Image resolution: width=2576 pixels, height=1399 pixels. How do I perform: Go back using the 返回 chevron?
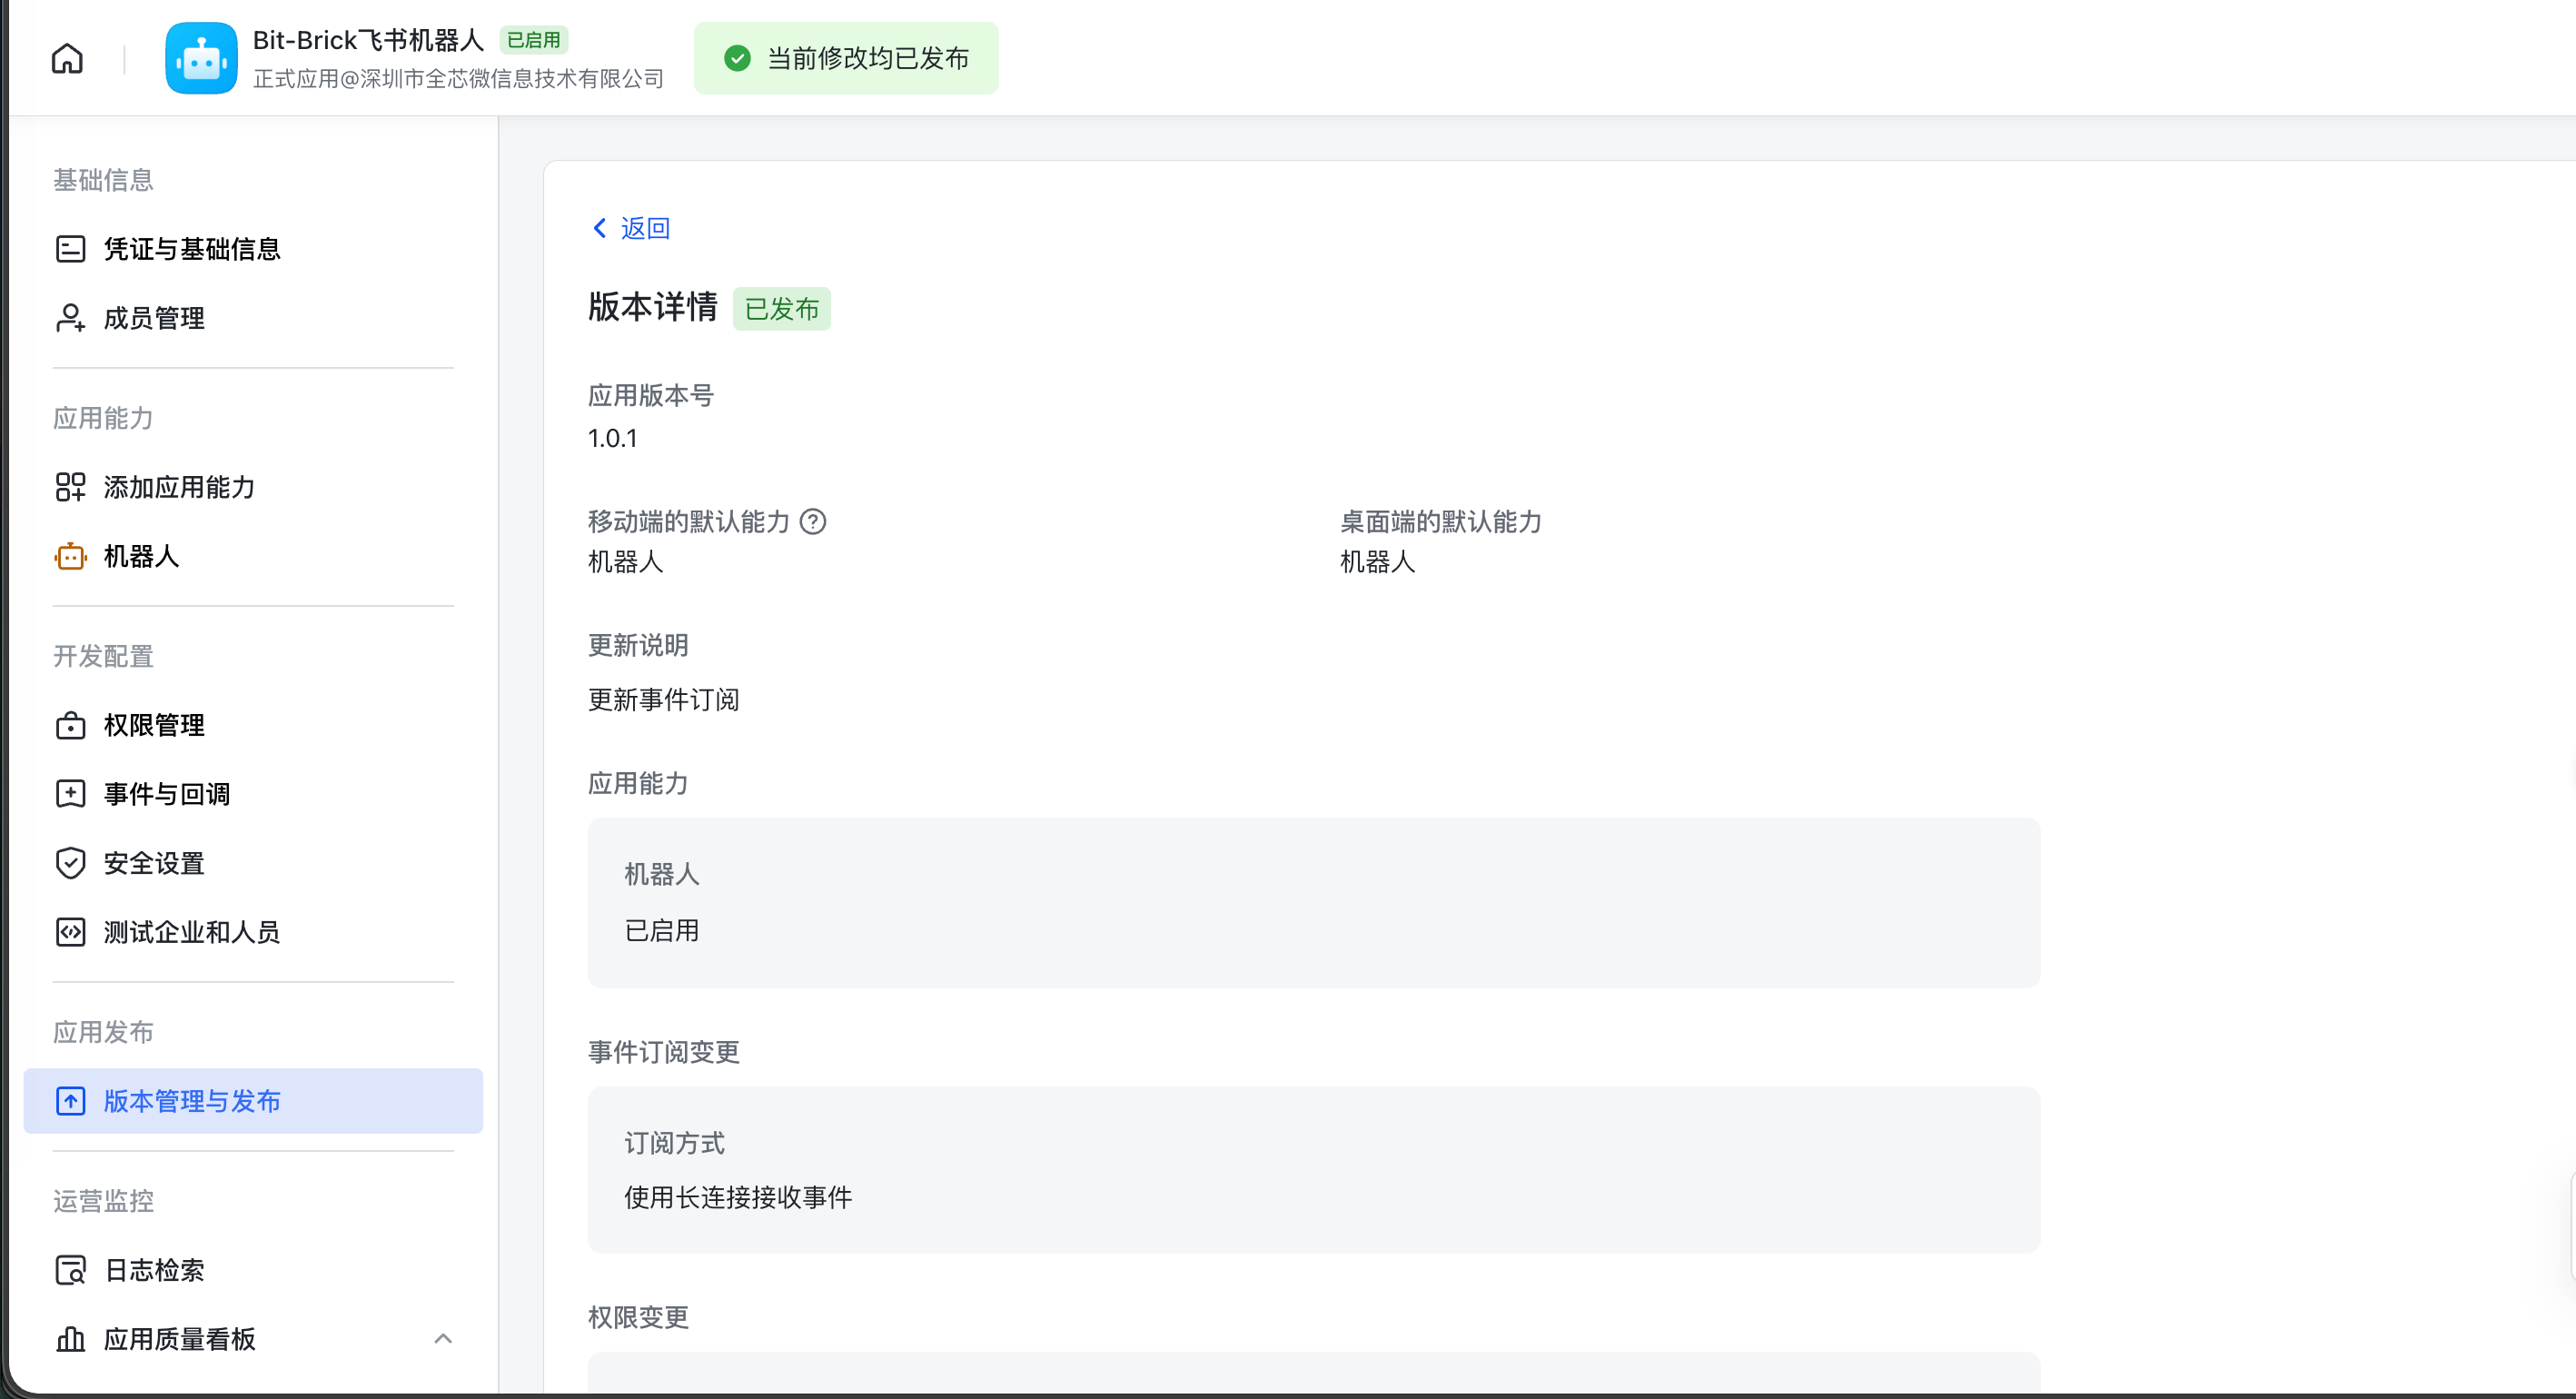pyautogui.click(x=600, y=228)
